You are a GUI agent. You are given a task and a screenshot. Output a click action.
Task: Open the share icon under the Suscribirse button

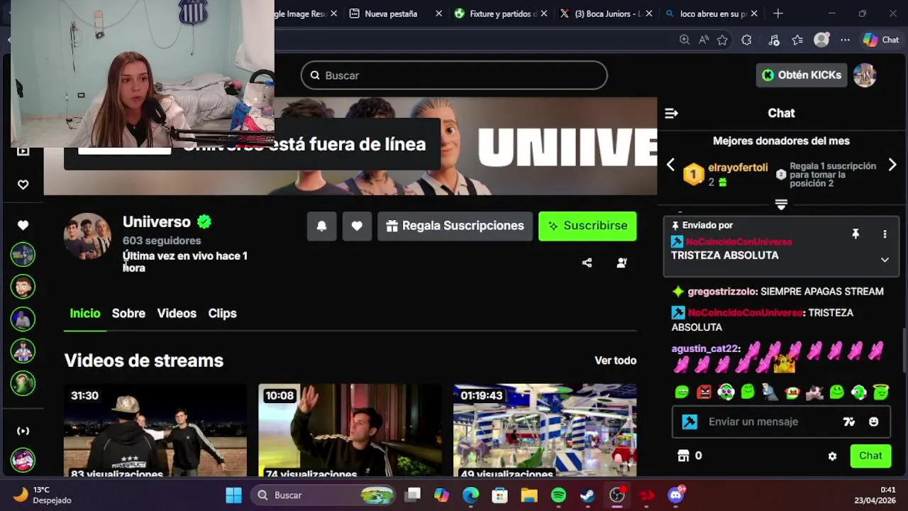click(587, 263)
